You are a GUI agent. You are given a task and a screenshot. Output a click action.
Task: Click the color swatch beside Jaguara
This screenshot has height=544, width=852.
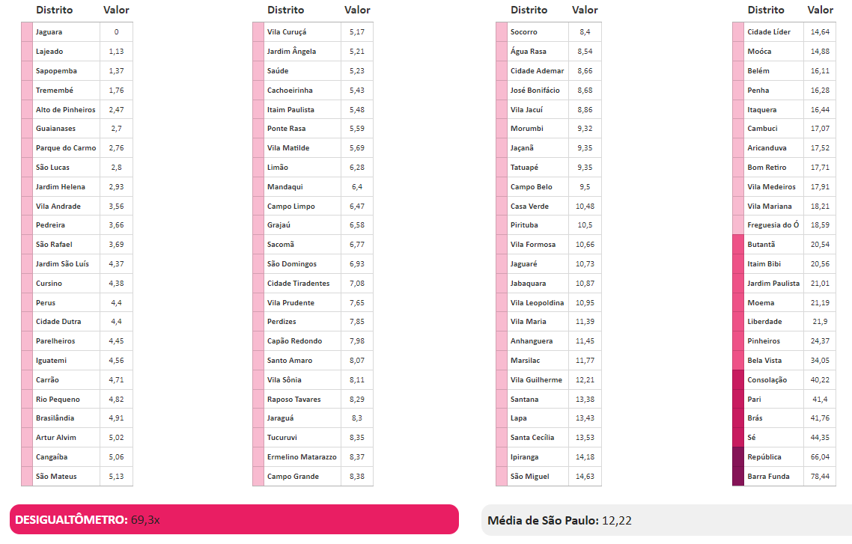pyautogui.click(x=27, y=32)
